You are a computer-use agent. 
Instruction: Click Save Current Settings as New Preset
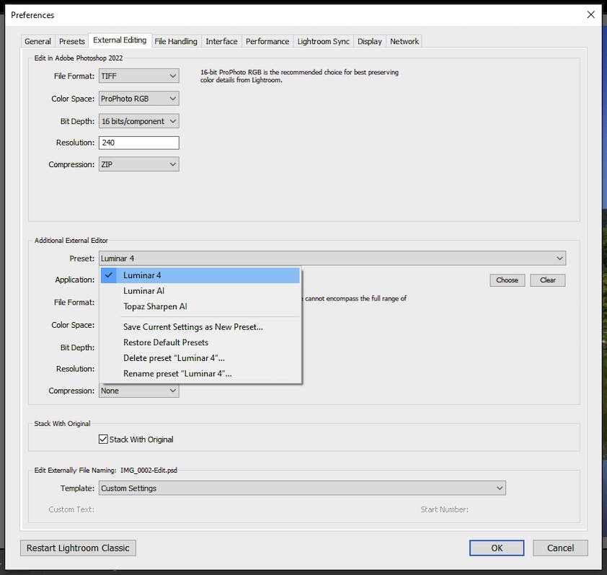(x=200, y=327)
